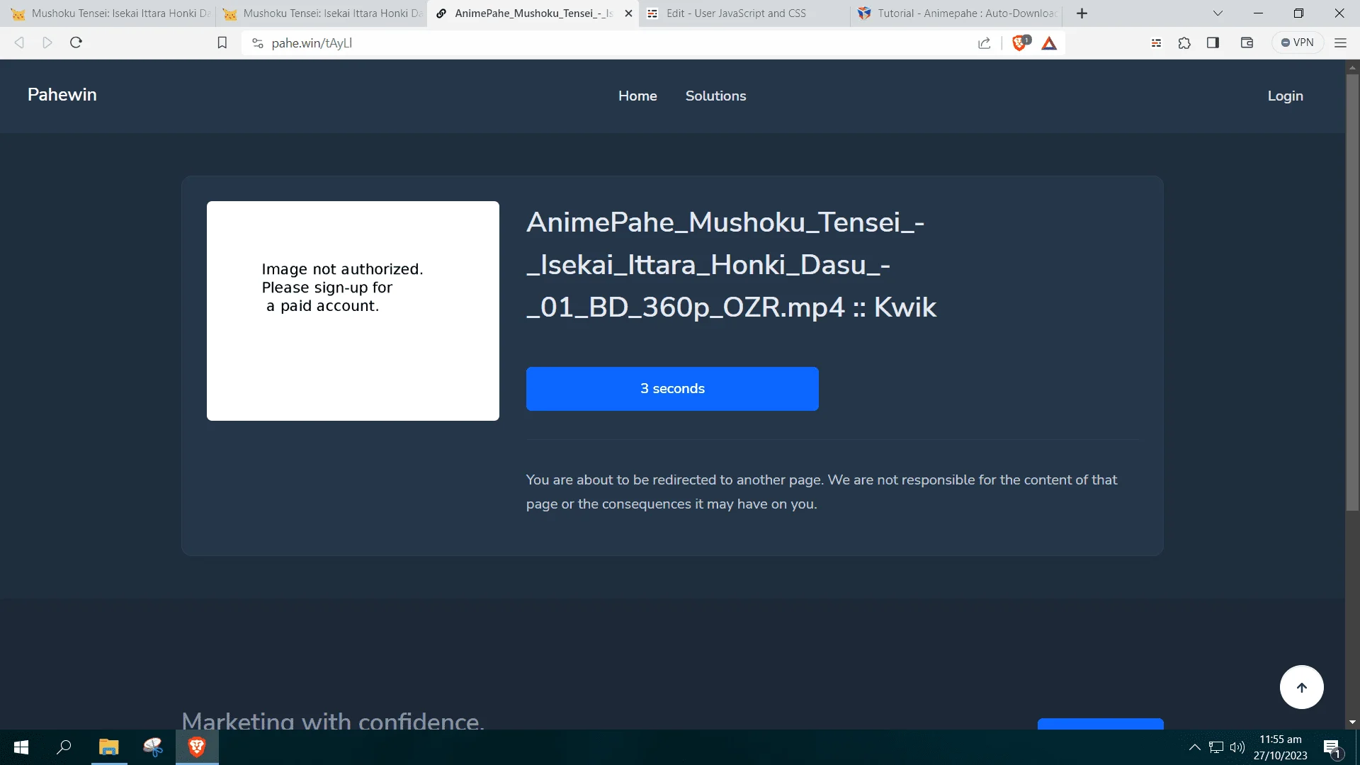Viewport: 1360px width, 765px height.
Task: Click the Pahewin logo text
Action: tap(62, 95)
